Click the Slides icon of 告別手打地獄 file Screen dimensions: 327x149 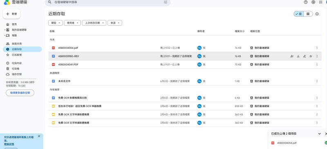[54, 106]
